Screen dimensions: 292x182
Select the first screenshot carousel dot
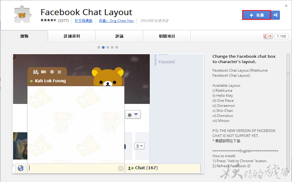pos(99,47)
